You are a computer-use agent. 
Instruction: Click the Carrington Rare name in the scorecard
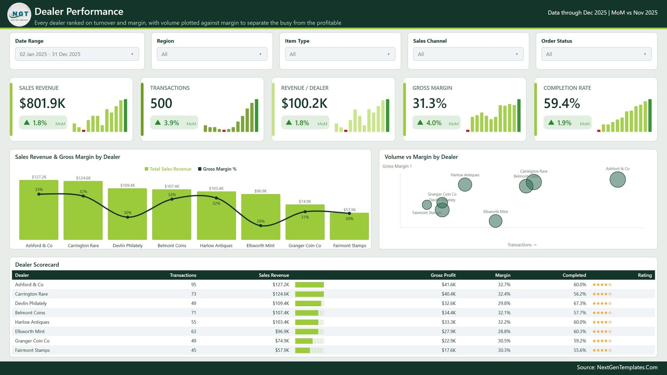(31, 294)
